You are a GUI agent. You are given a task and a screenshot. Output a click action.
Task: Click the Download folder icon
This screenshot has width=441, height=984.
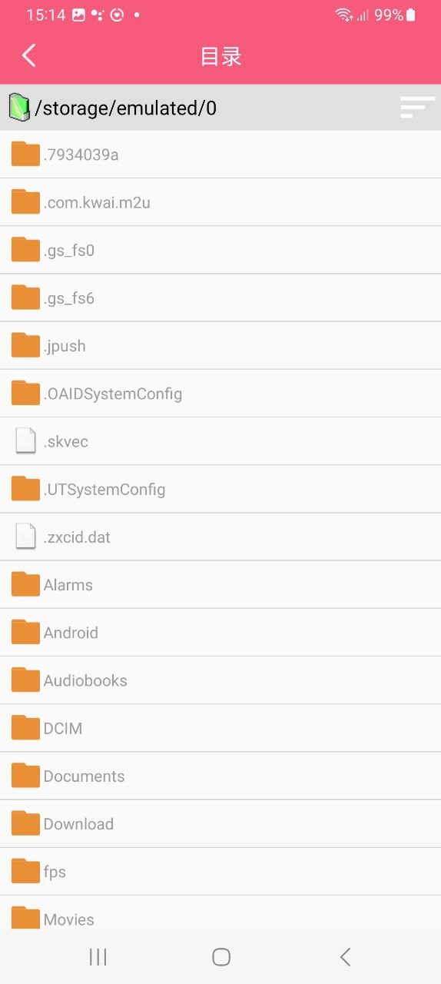point(25,823)
